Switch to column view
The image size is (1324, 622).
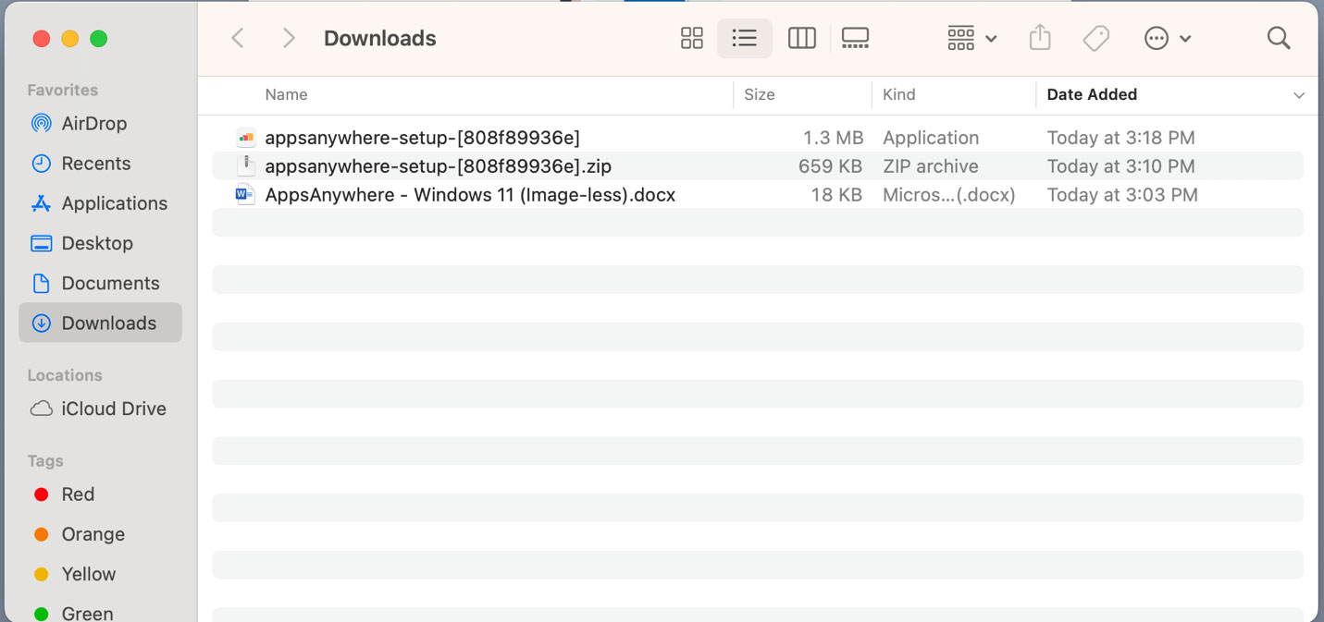click(801, 38)
